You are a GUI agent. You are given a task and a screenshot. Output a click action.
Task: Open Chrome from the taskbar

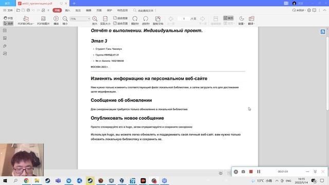pos(26,180)
